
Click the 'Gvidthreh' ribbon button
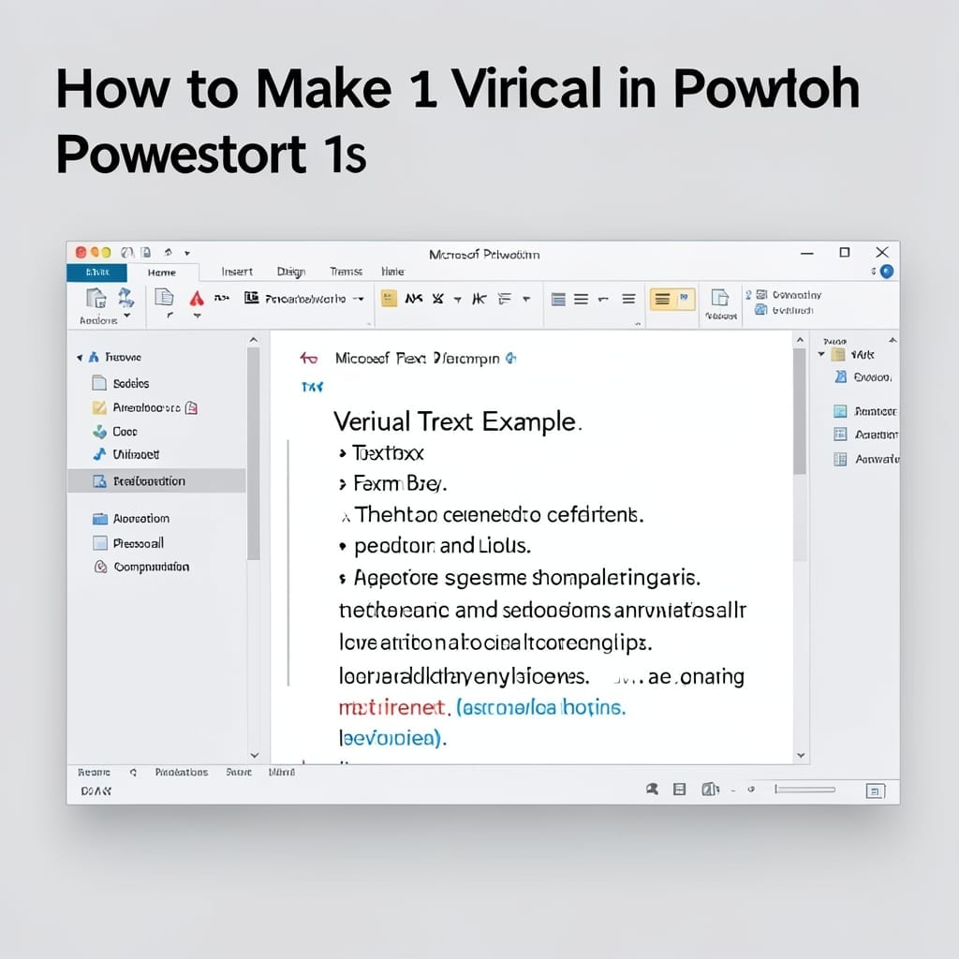[785, 310]
